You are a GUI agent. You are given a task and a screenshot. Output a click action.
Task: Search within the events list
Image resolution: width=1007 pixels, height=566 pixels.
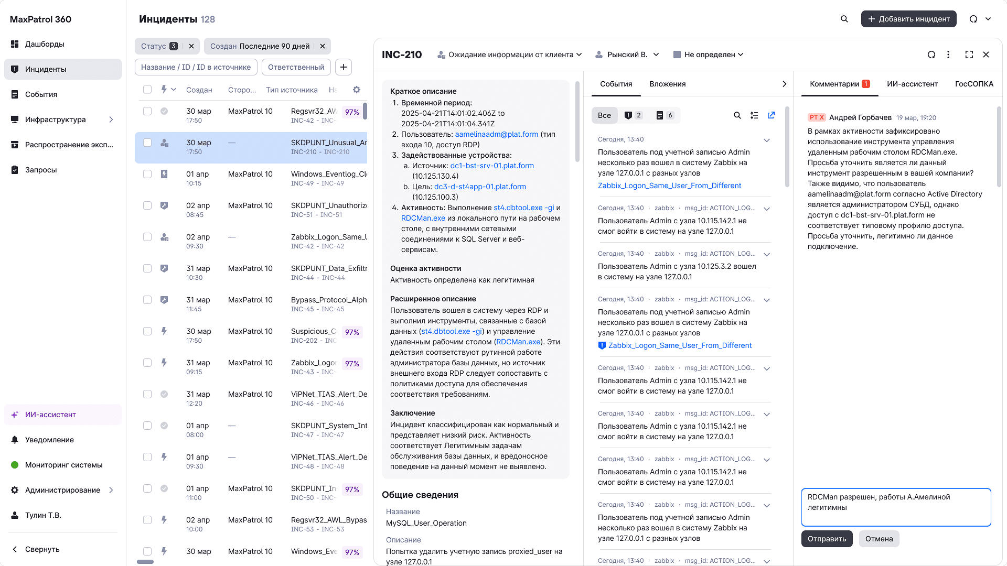click(737, 115)
